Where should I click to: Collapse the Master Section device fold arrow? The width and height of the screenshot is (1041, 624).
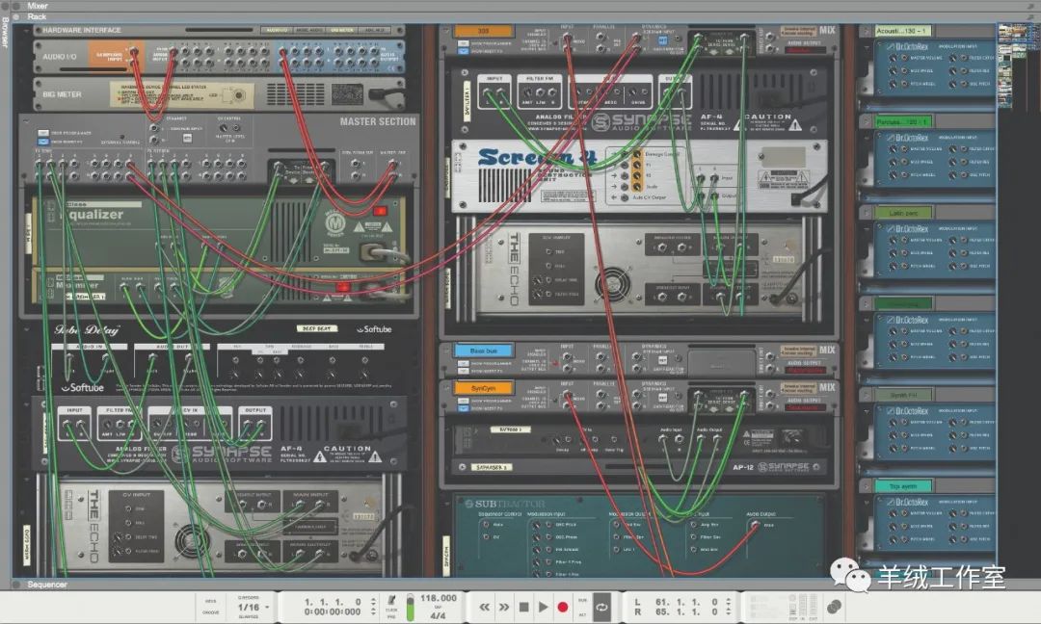point(26,122)
